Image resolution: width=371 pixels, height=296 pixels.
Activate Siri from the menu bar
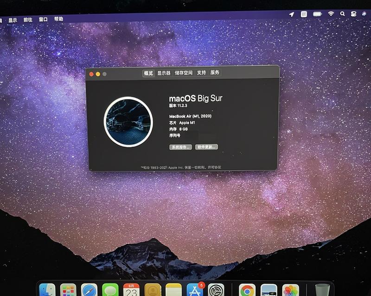click(x=365, y=14)
